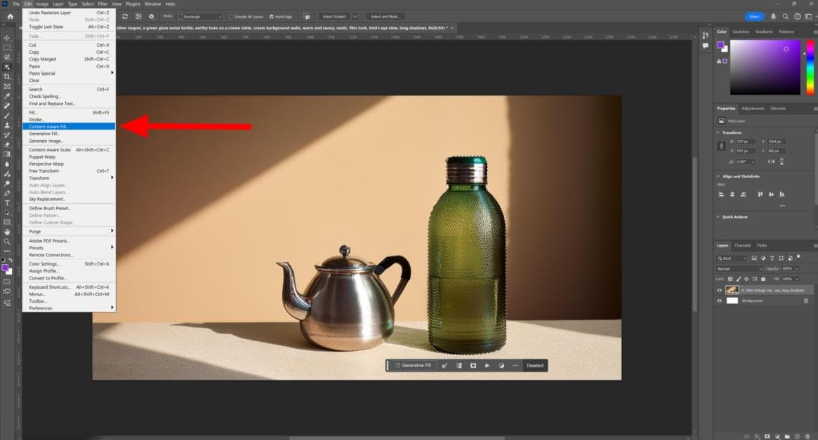Toggle the layer filter switch in Layers panel
This screenshot has width=818, height=440.
(798, 256)
